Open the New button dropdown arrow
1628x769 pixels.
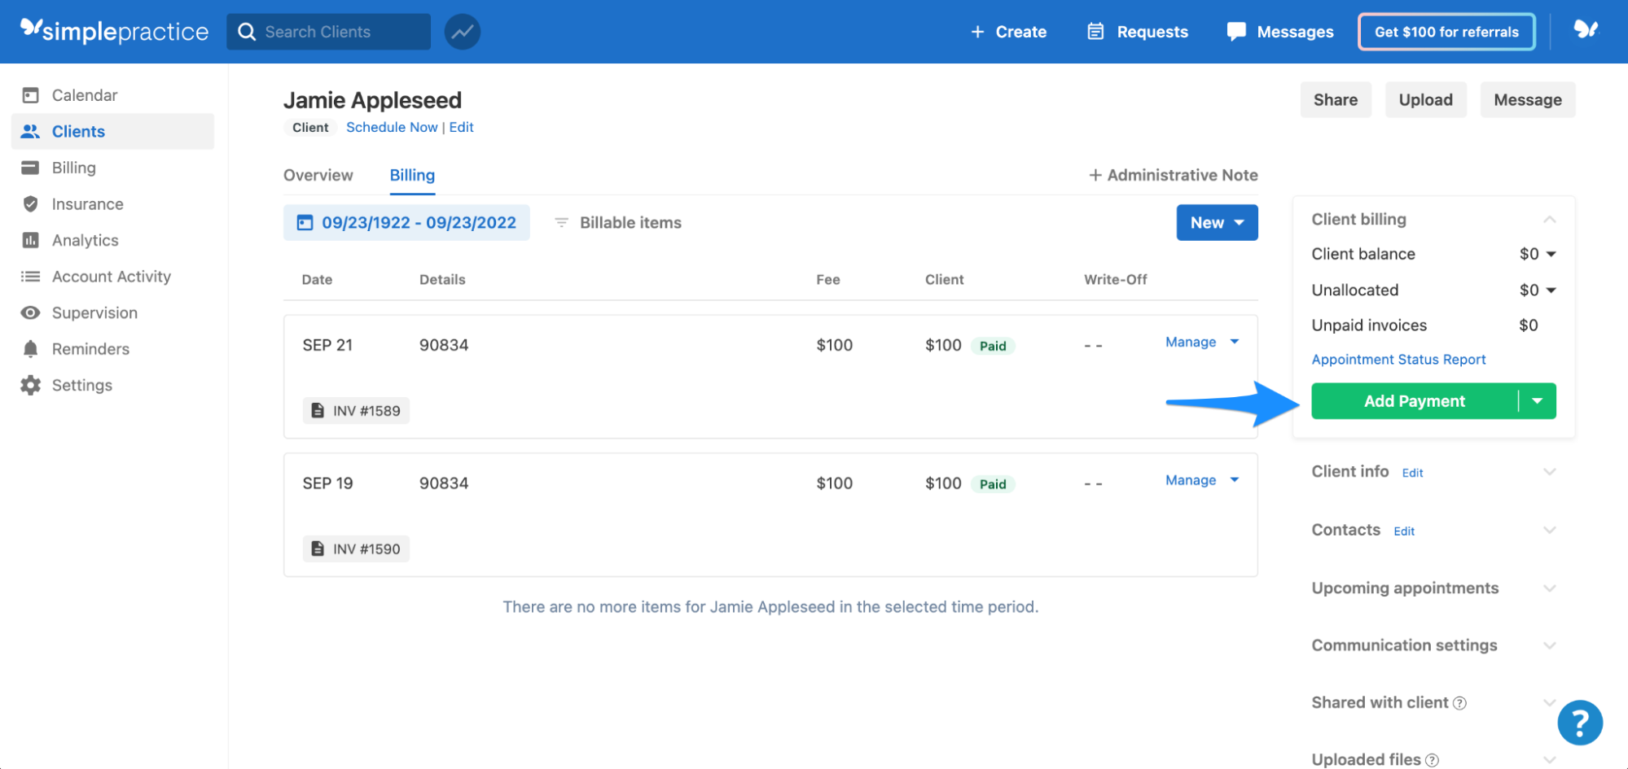click(1240, 222)
